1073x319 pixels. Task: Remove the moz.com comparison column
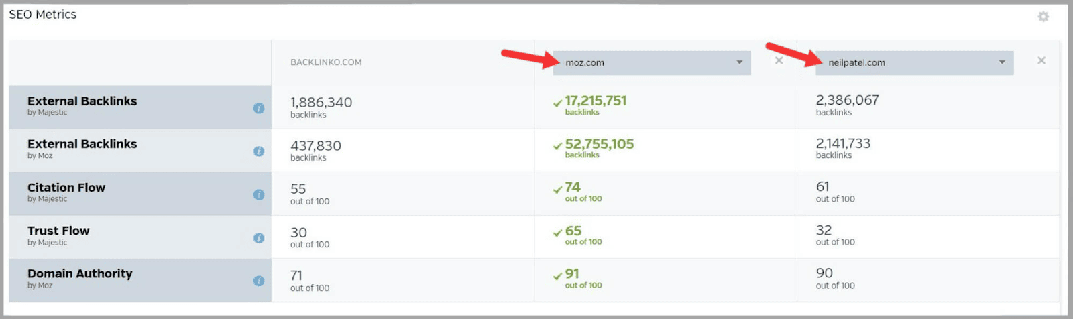pos(779,60)
